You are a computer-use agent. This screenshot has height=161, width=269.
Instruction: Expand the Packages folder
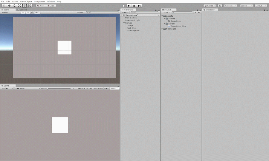point(162,29)
